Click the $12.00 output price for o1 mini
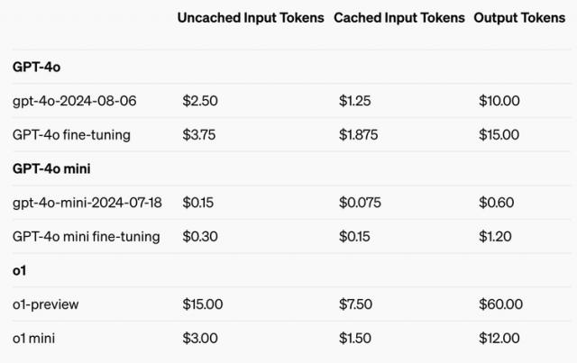The image size is (577, 363). coord(499,338)
